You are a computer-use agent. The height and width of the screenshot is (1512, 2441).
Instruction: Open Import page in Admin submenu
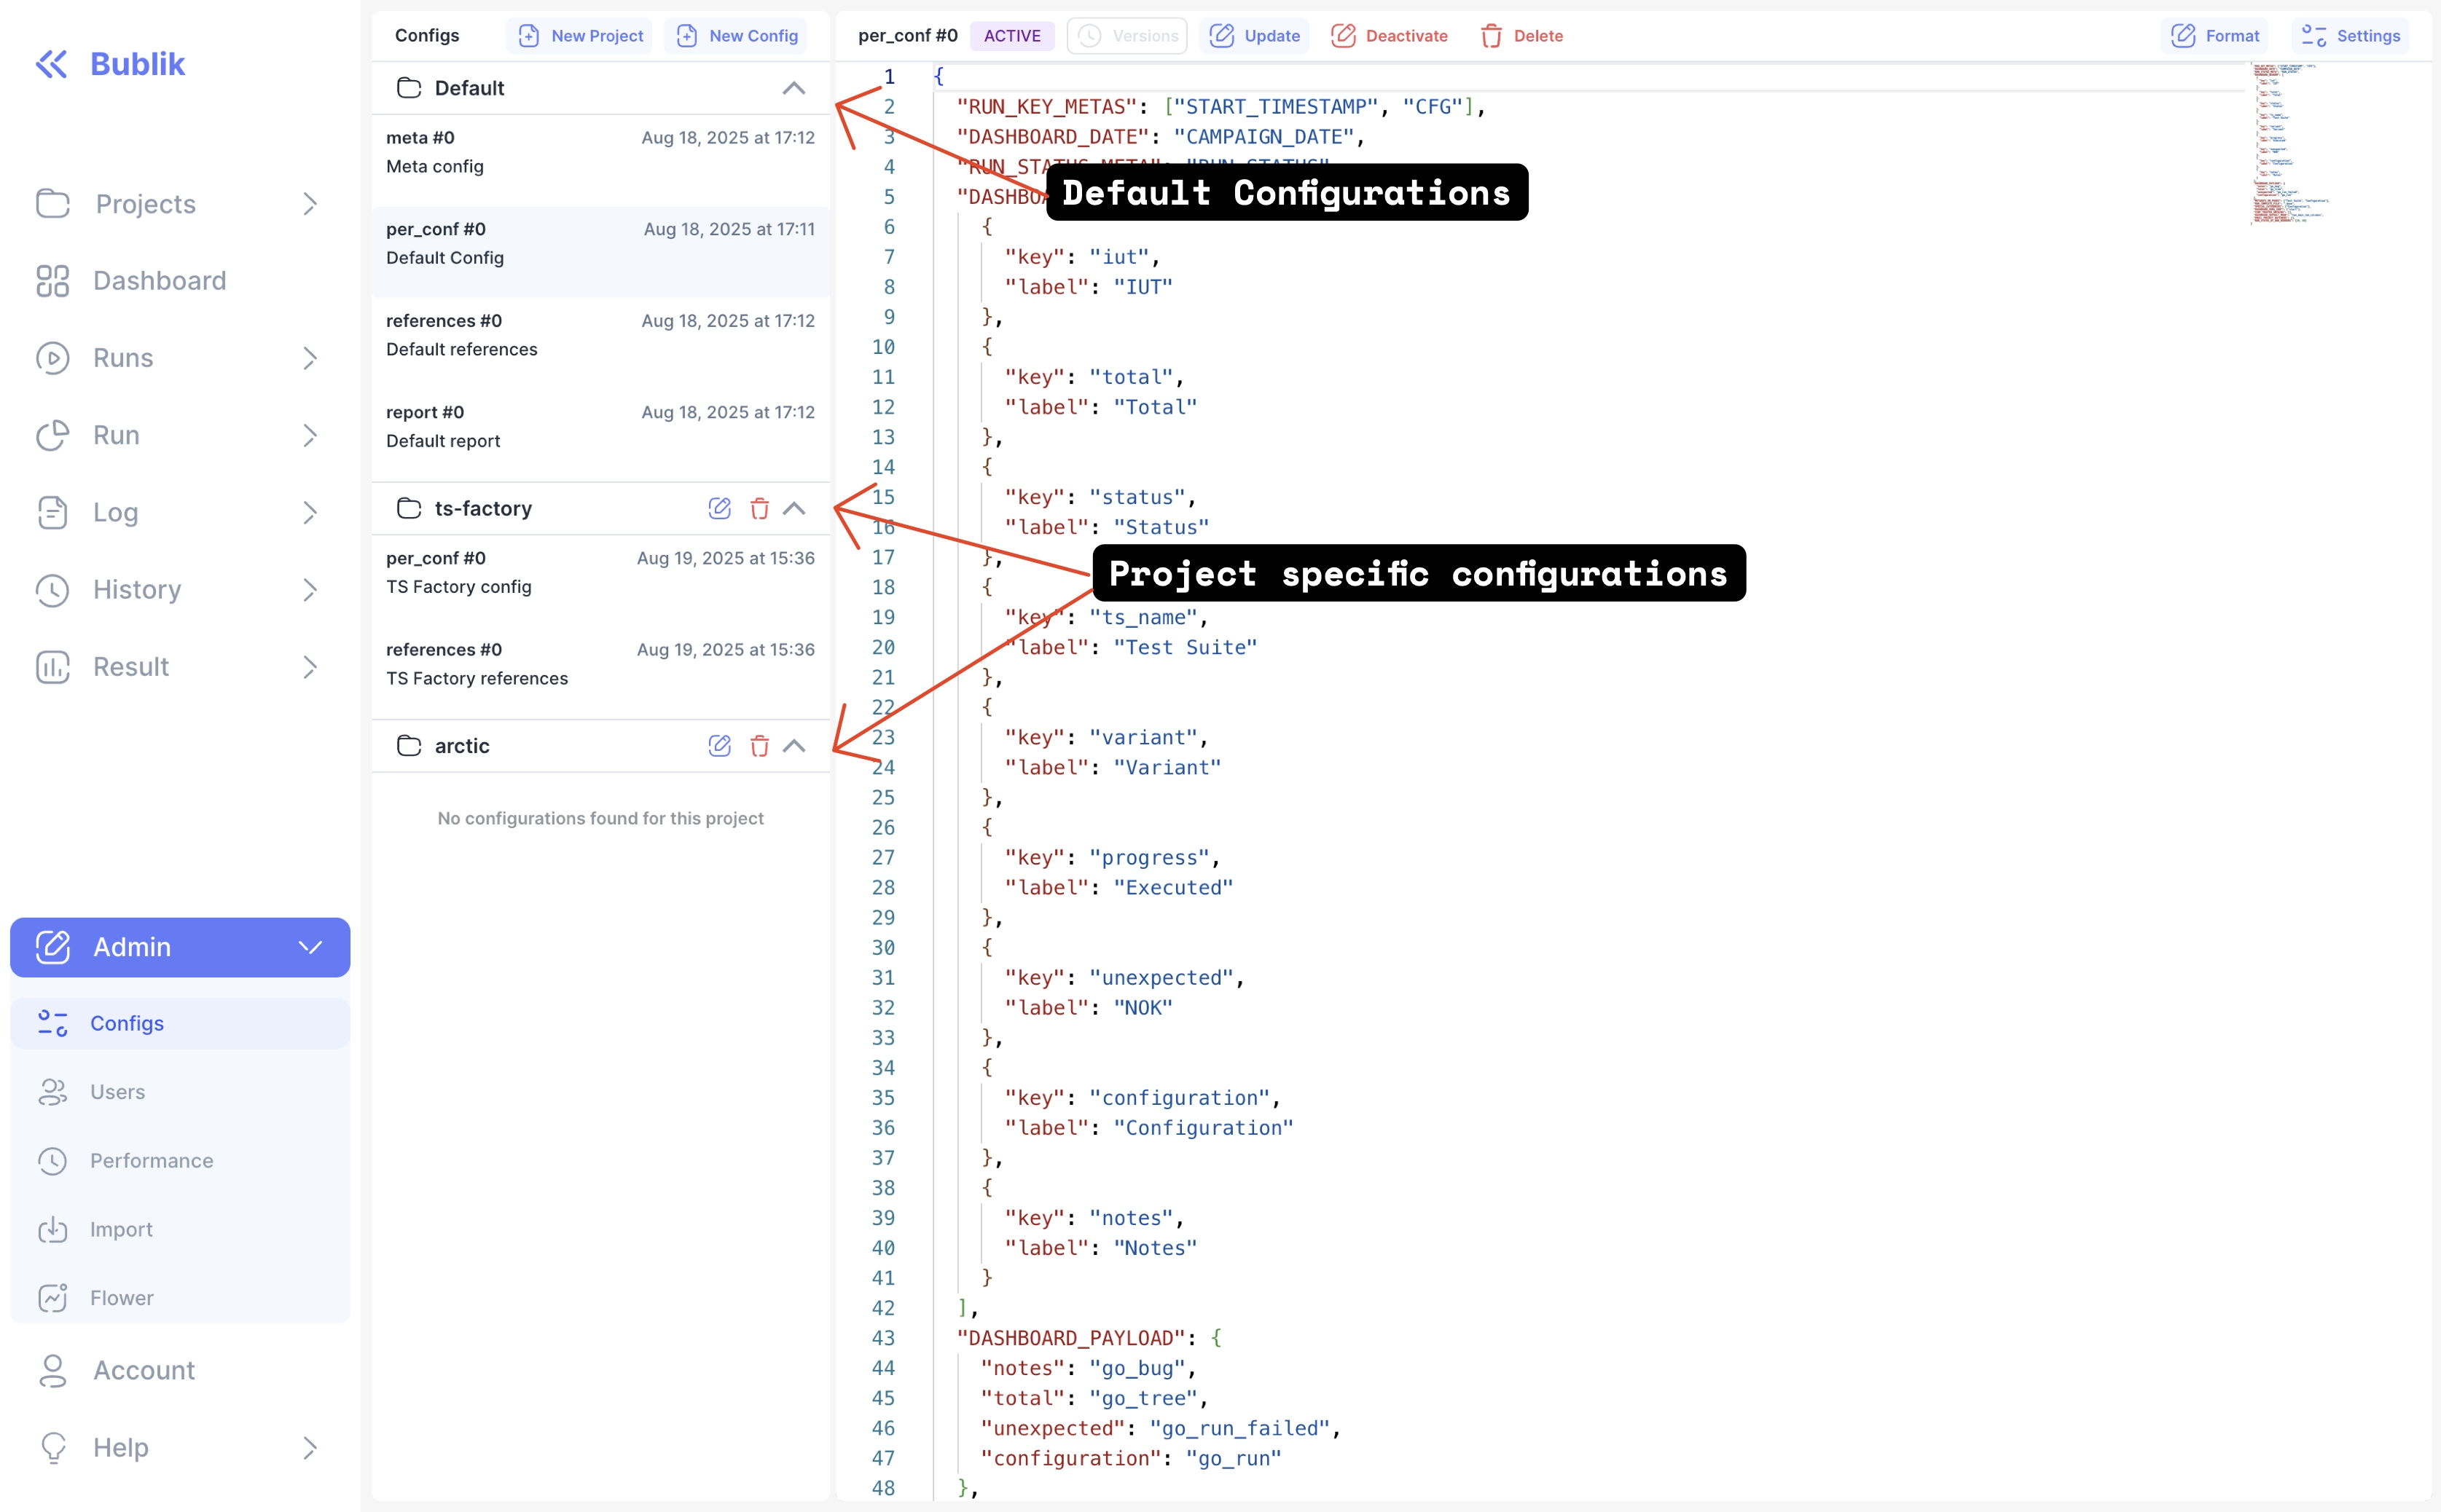coord(121,1229)
